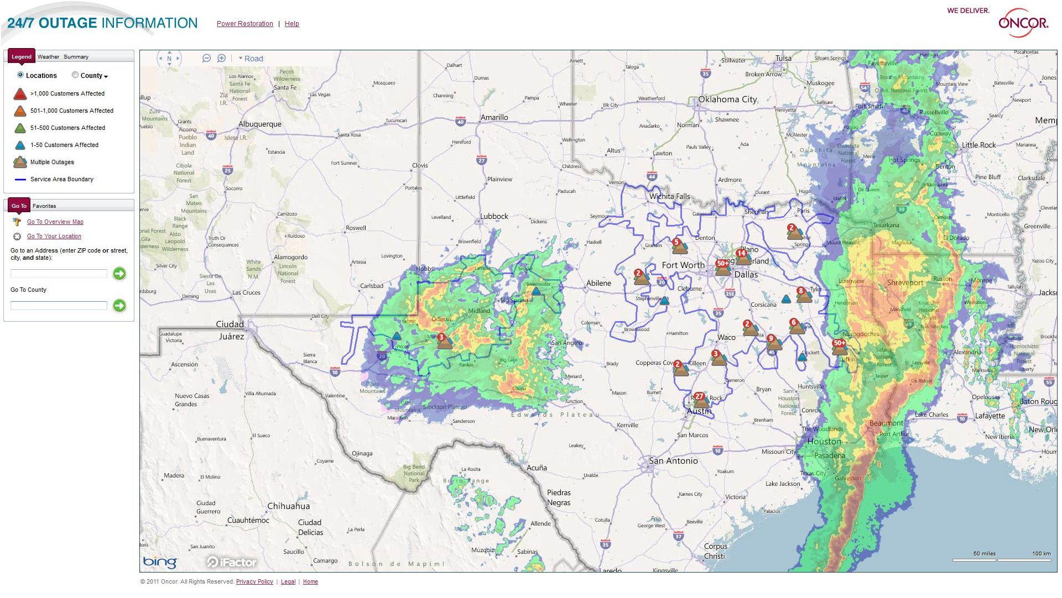1062x598 pixels.
Task: Click the map zoom out magnifier
Action: pyautogui.click(x=206, y=58)
